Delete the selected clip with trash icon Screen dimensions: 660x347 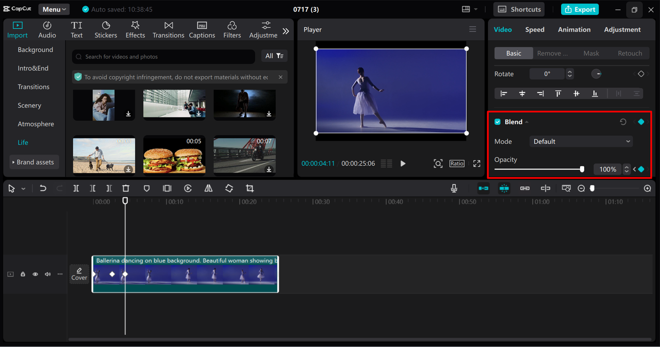click(126, 188)
